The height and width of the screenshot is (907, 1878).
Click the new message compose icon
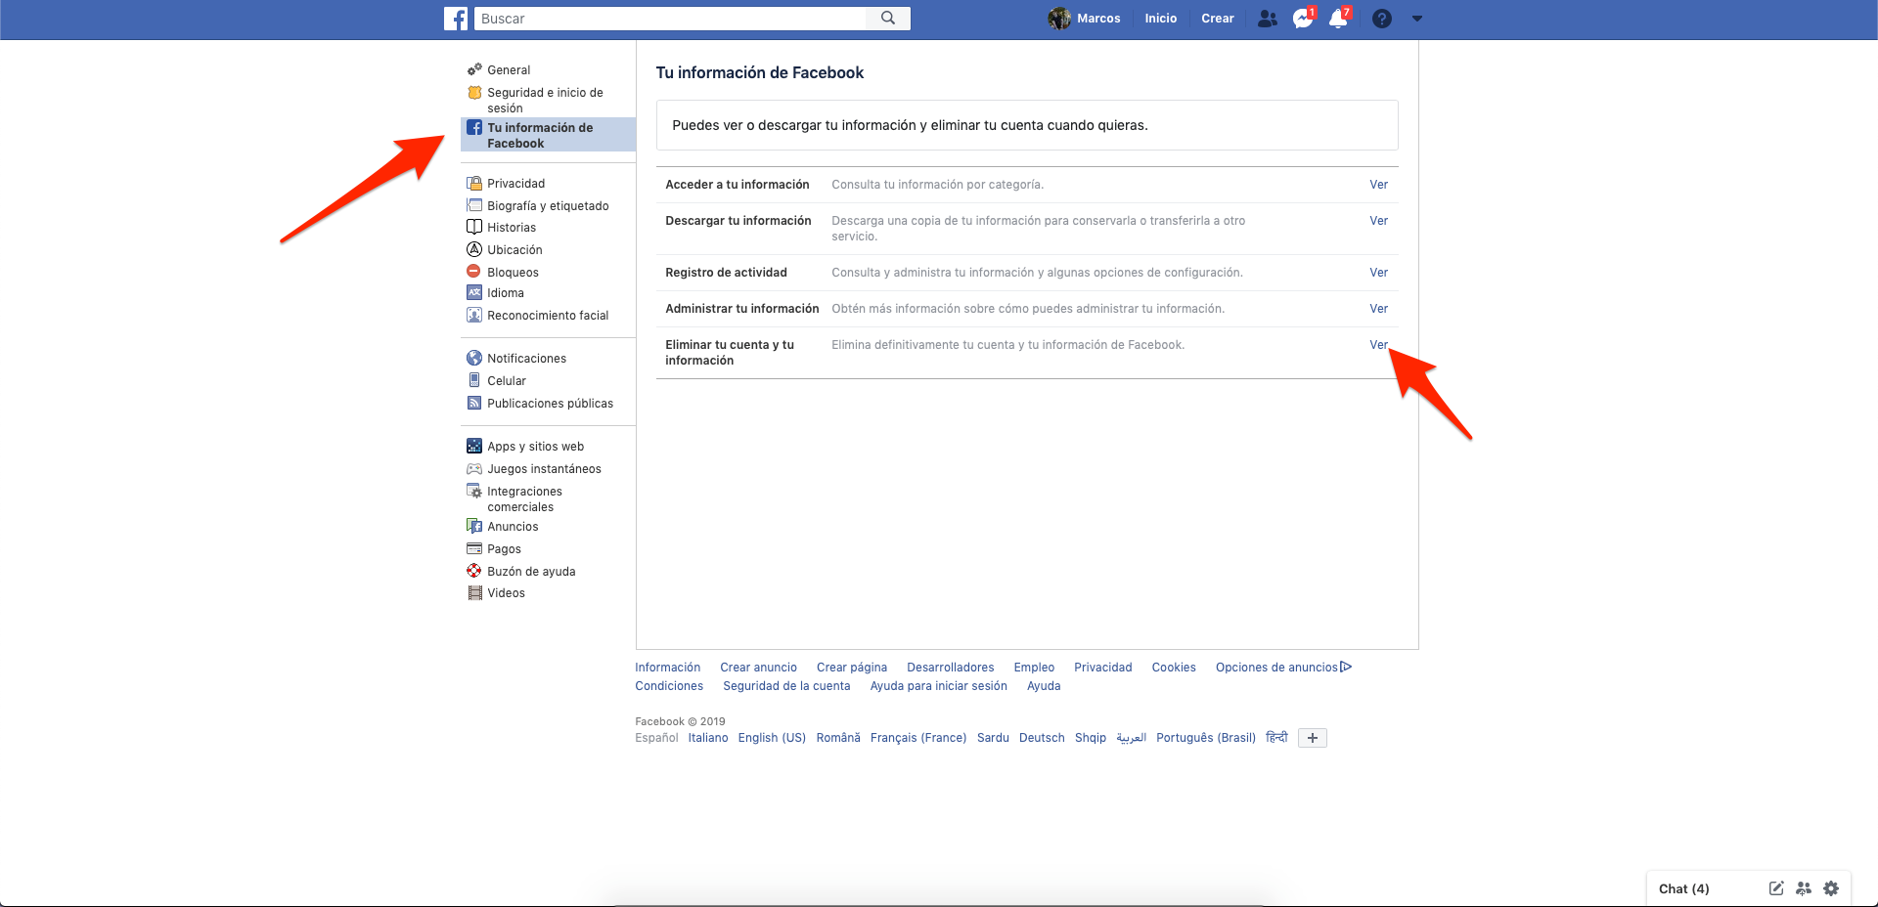pyautogui.click(x=1776, y=888)
